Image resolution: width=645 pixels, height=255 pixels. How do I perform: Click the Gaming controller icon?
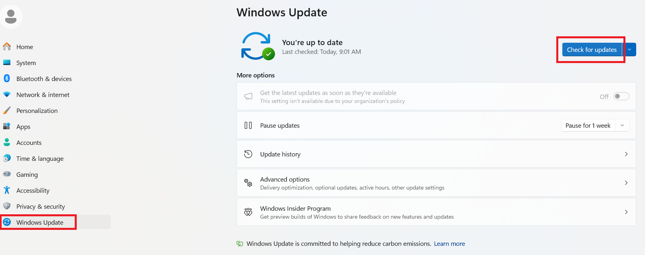[7, 174]
